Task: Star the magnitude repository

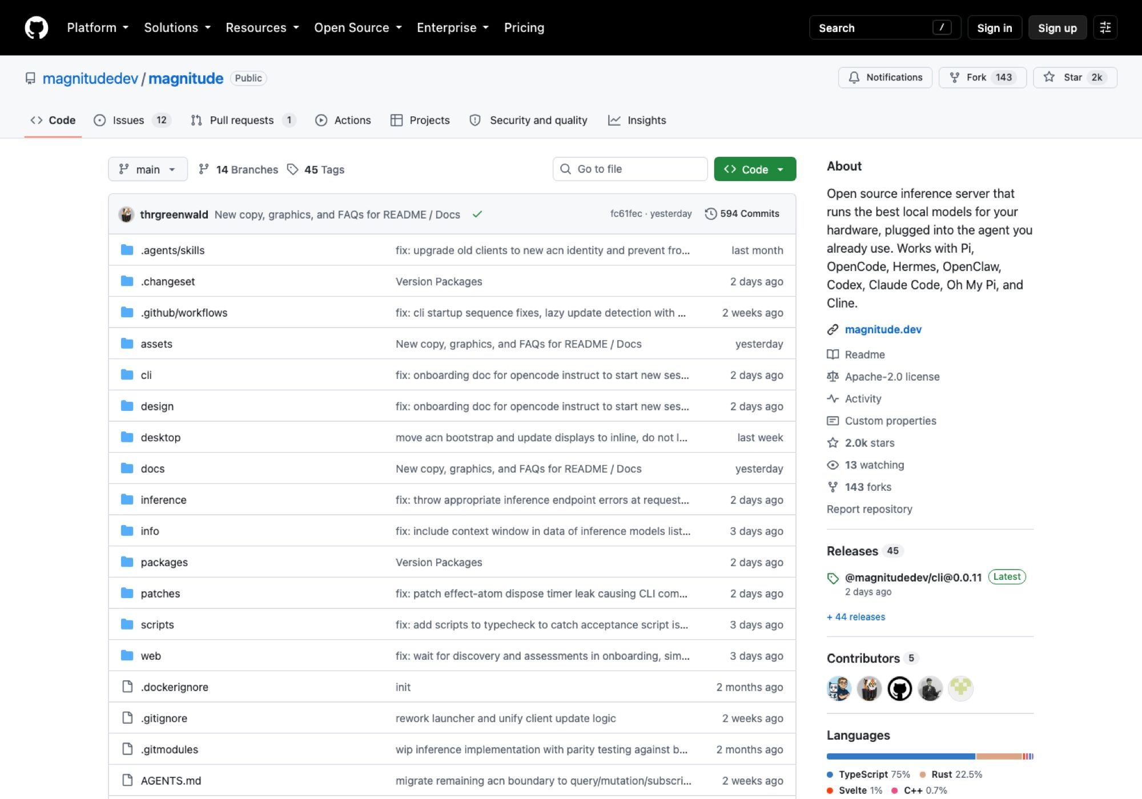Action: pos(1075,77)
